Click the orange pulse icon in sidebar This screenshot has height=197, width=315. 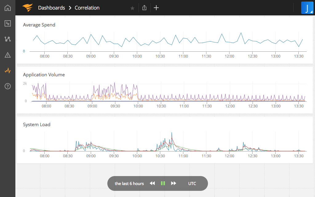(7, 70)
